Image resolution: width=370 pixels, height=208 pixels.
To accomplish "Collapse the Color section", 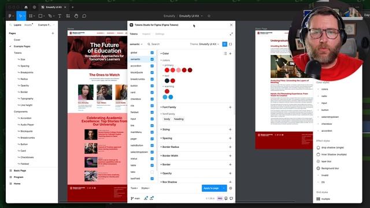I will coord(165,54).
